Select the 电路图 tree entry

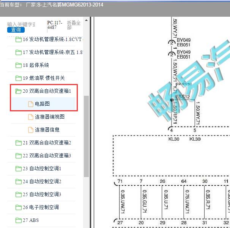[42, 104]
